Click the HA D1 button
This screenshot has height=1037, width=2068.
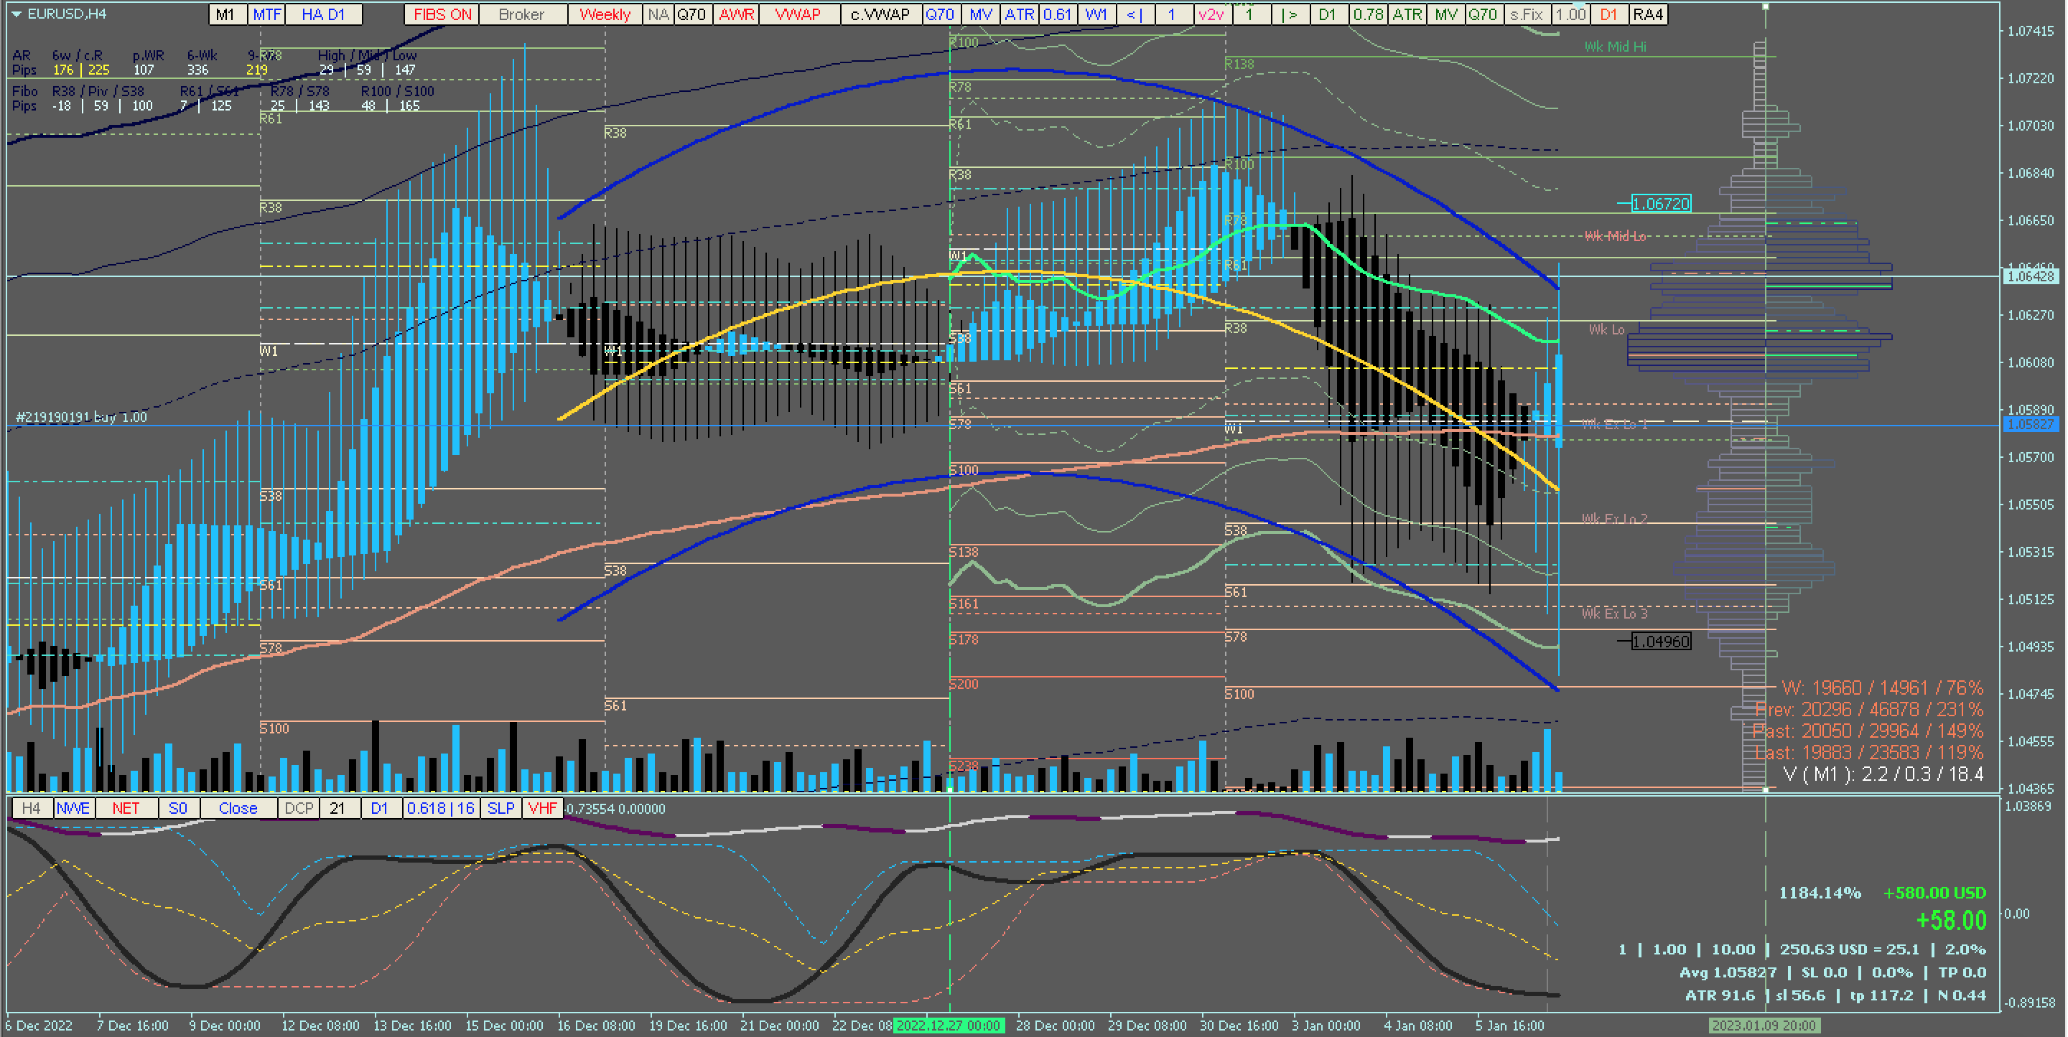tap(322, 14)
